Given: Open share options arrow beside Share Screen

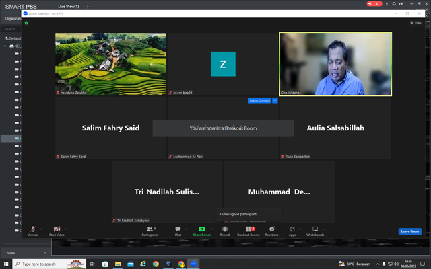Looking at the screenshot, I should 211,229.
